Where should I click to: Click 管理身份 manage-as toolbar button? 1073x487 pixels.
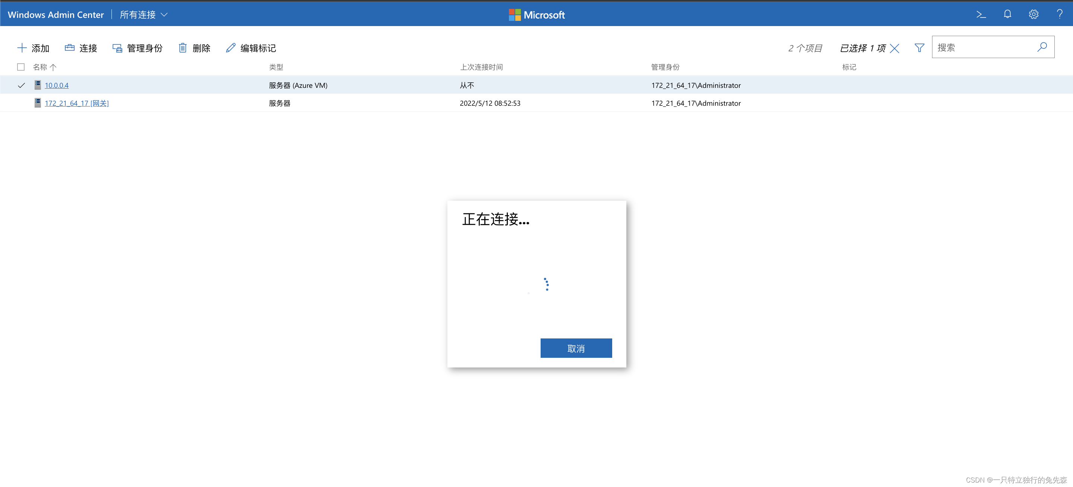point(138,48)
